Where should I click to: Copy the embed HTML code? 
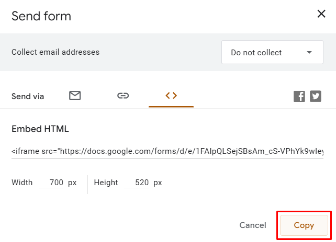click(304, 225)
